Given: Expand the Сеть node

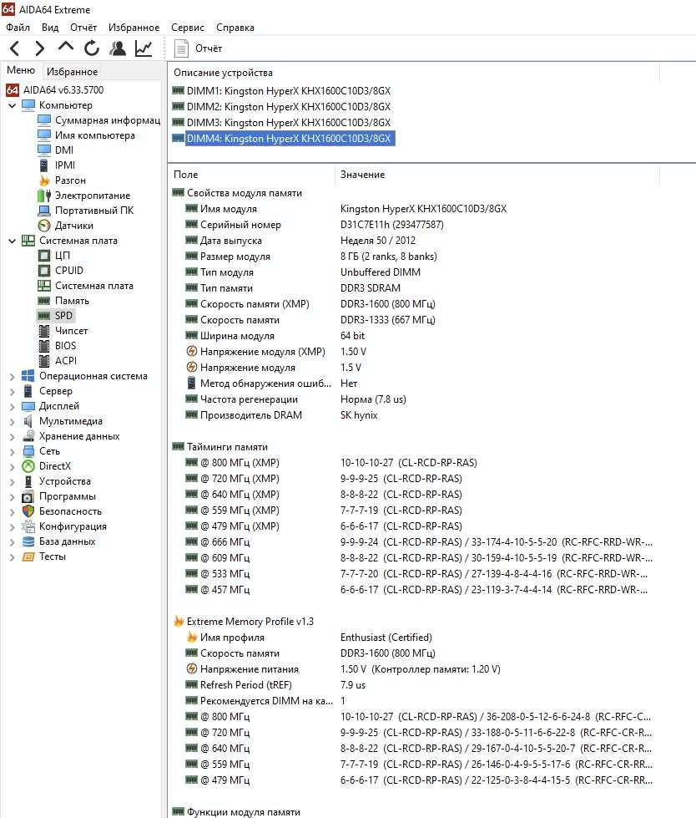Looking at the screenshot, I should point(12,452).
